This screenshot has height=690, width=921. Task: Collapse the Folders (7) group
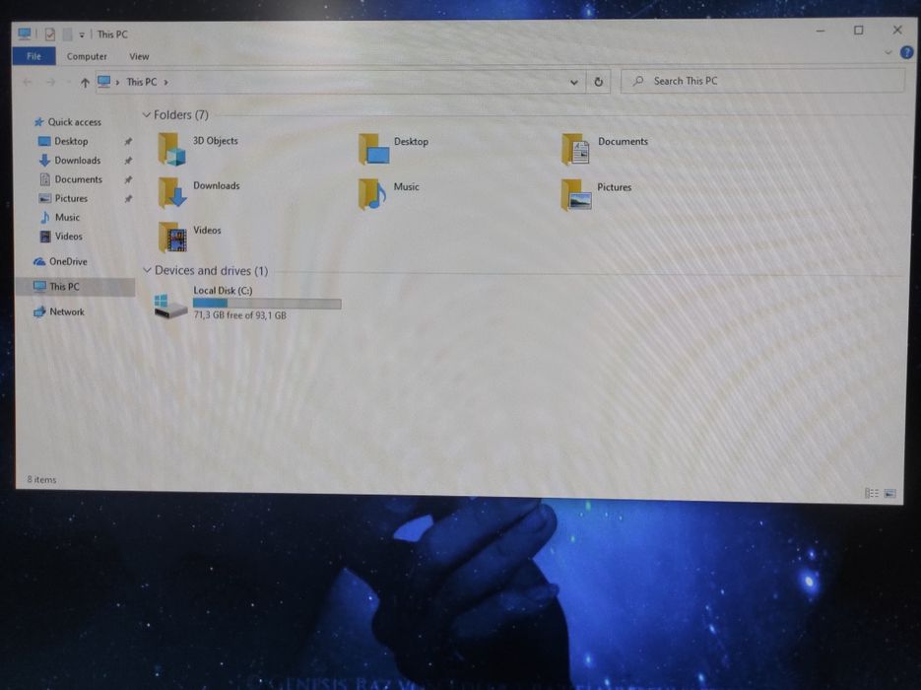(146, 114)
